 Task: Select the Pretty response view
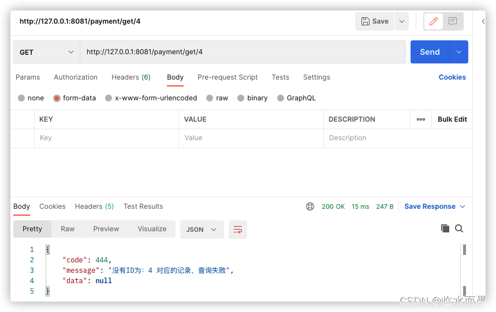tap(32, 229)
